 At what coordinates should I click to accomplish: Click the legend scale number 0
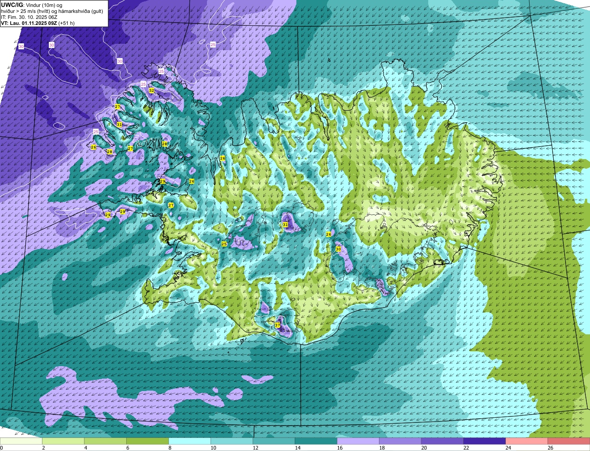point(1,448)
